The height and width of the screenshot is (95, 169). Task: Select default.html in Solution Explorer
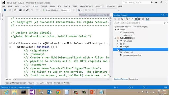[x=128, y=52]
